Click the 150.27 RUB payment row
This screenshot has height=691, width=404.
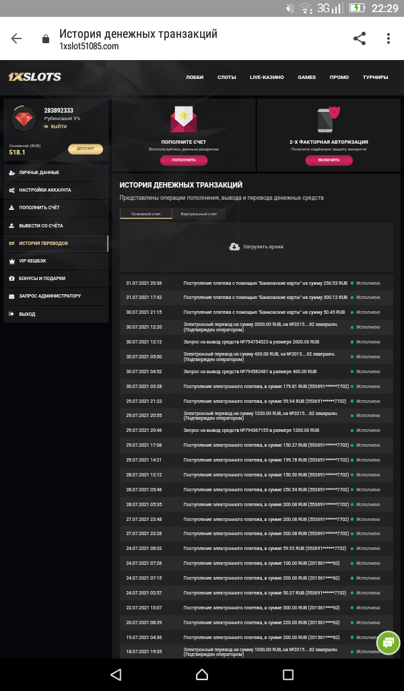pyautogui.click(x=257, y=445)
